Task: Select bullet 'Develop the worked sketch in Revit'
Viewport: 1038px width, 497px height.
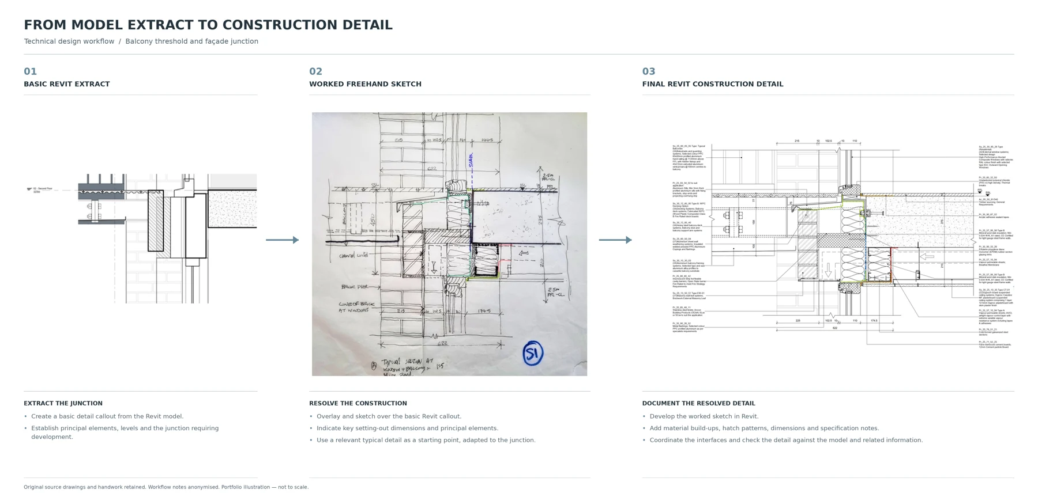Action: coord(704,416)
